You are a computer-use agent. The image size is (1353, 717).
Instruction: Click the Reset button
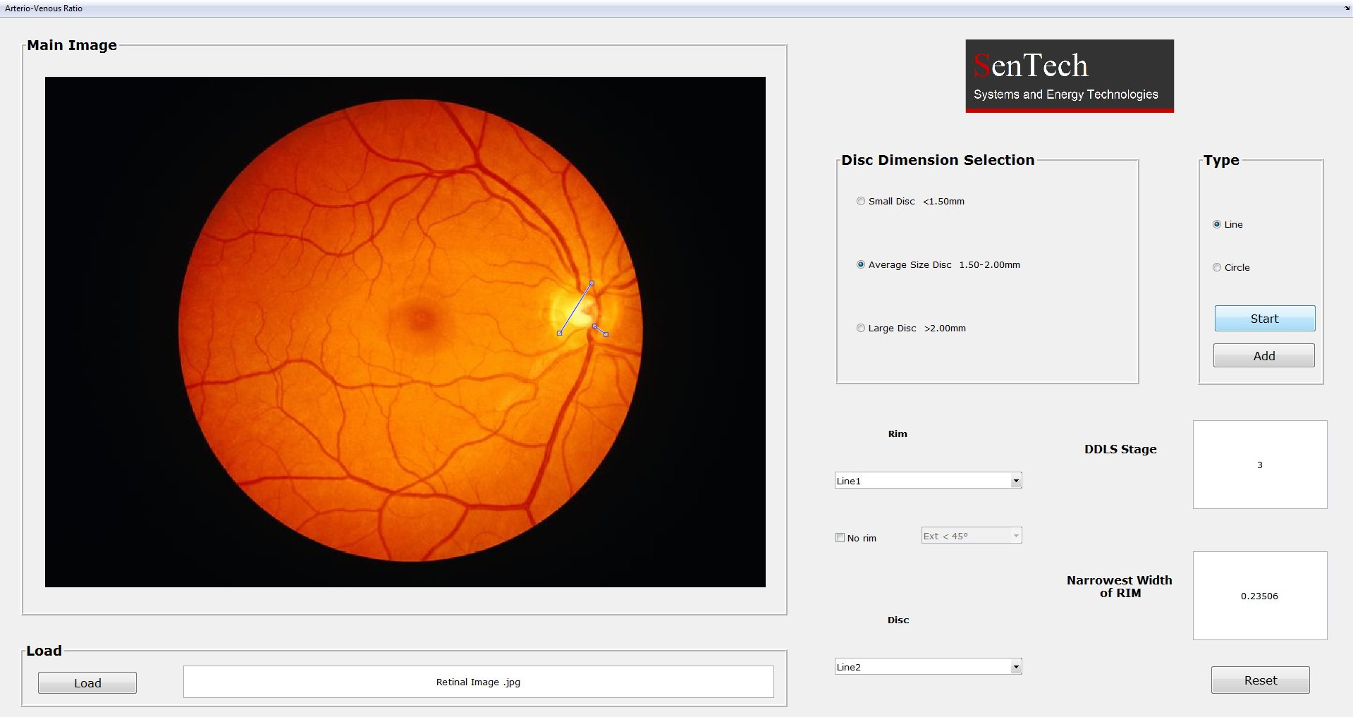click(1260, 680)
